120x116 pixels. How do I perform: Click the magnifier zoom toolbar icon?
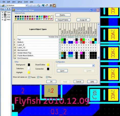pos(39,5)
